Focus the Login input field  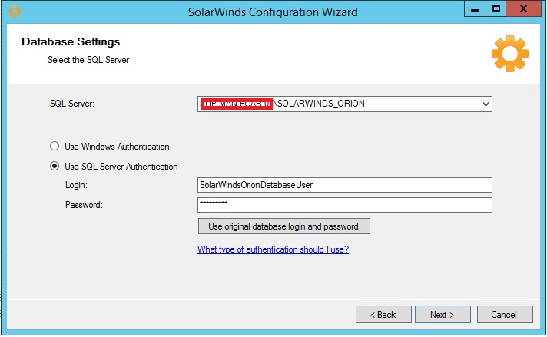coord(344,185)
